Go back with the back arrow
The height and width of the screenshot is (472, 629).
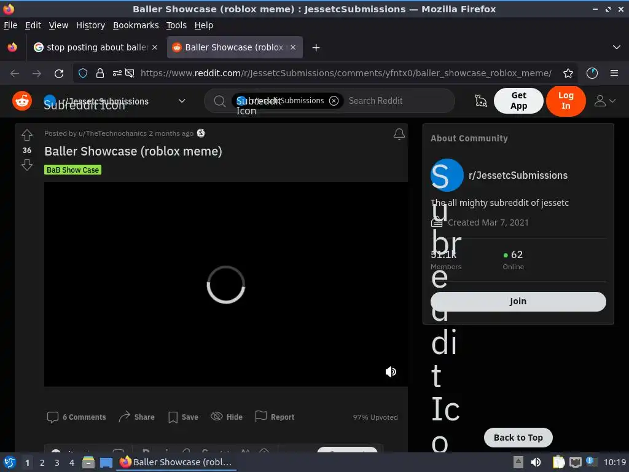click(15, 74)
